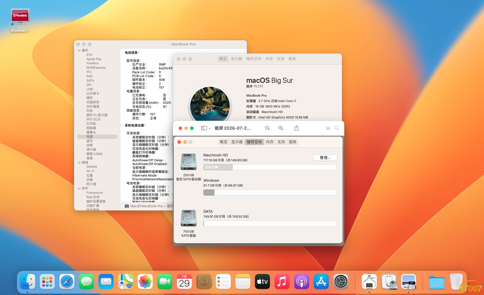Image resolution: width=484 pixels, height=295 pixels.
Task: Open Podcasts from the Dock
Action: 302,281
